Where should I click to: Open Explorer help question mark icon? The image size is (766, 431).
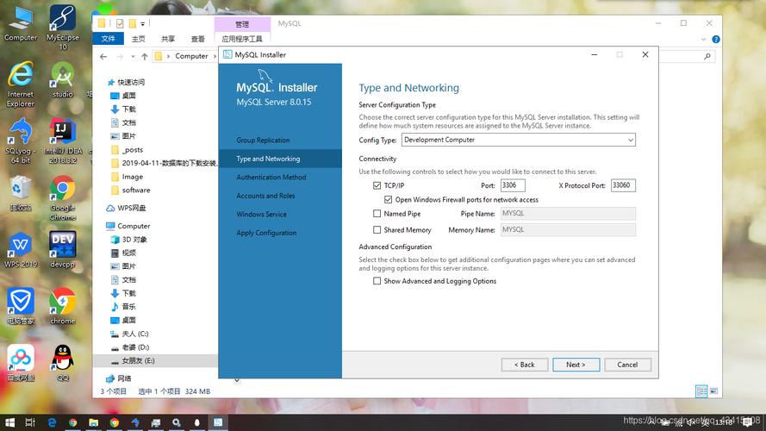(x=716, y=39)
